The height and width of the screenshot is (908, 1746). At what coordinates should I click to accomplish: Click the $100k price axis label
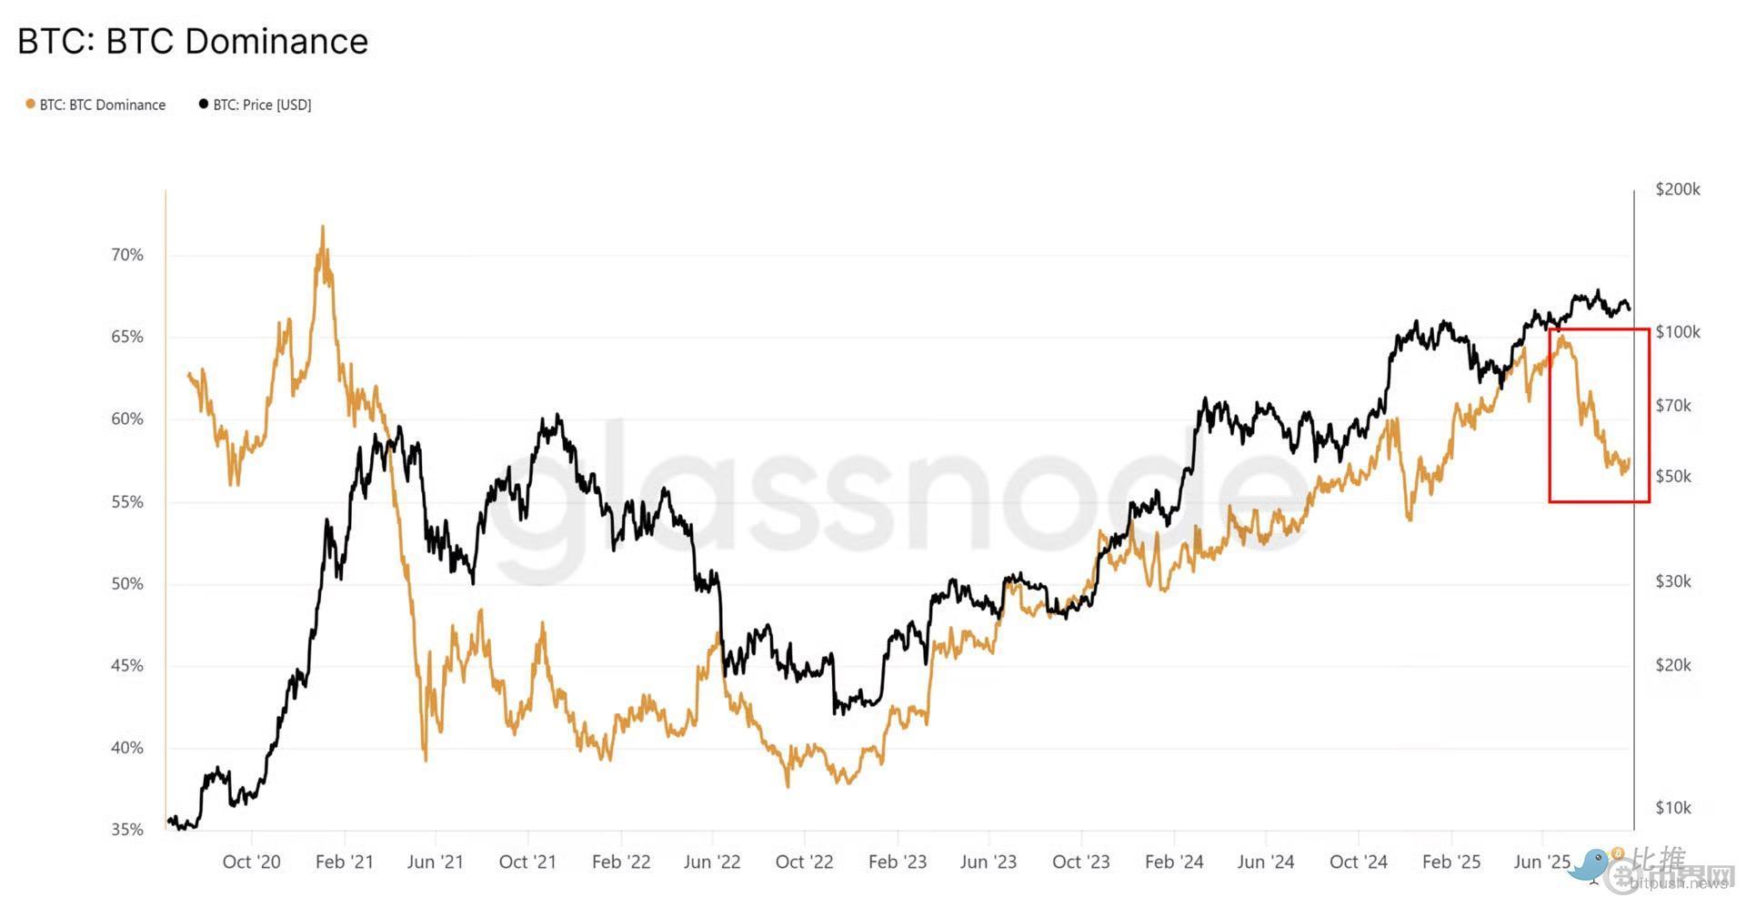[1677, 332]
